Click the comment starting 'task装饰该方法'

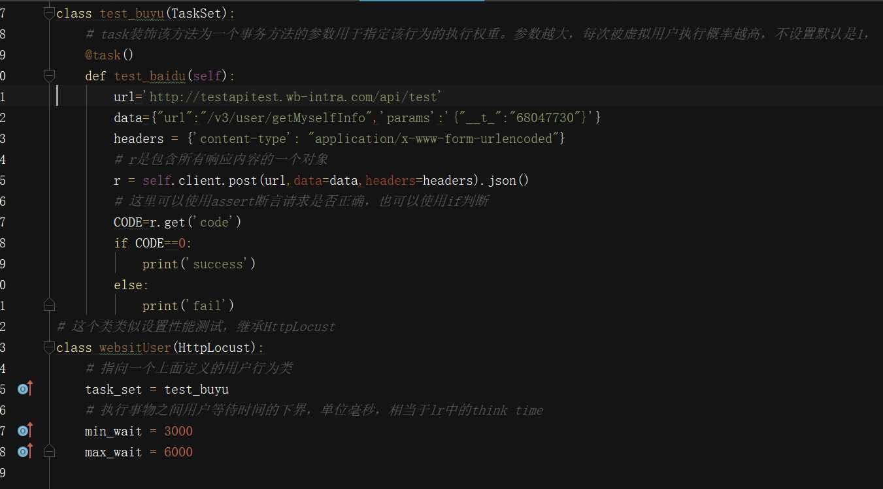479,34
